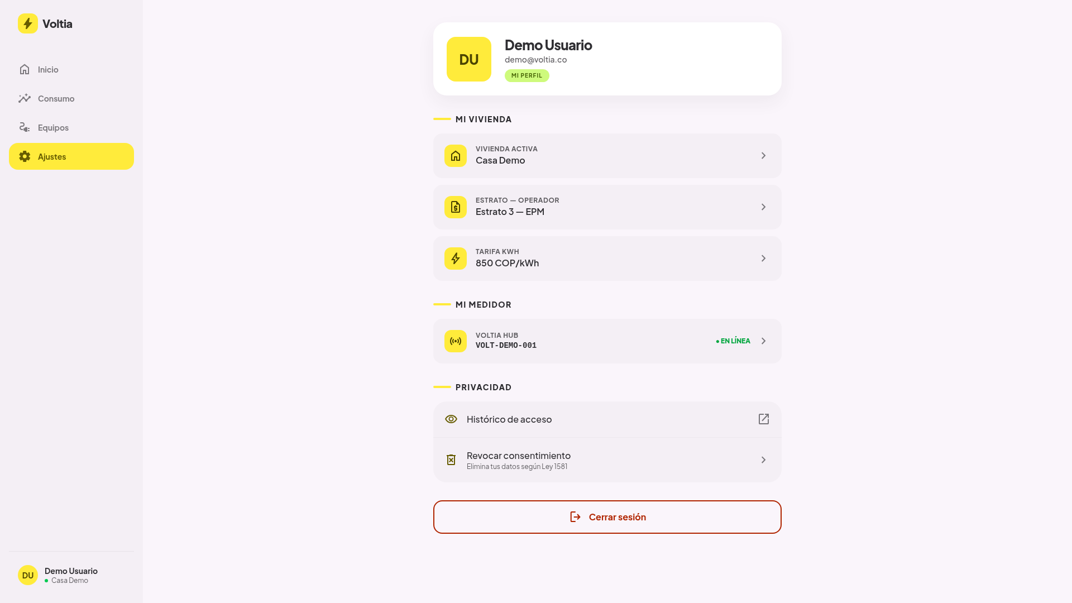Click the Voltia brand name
The width and height of the screenshot is (1072, 603).
click(x=57, y=23)
